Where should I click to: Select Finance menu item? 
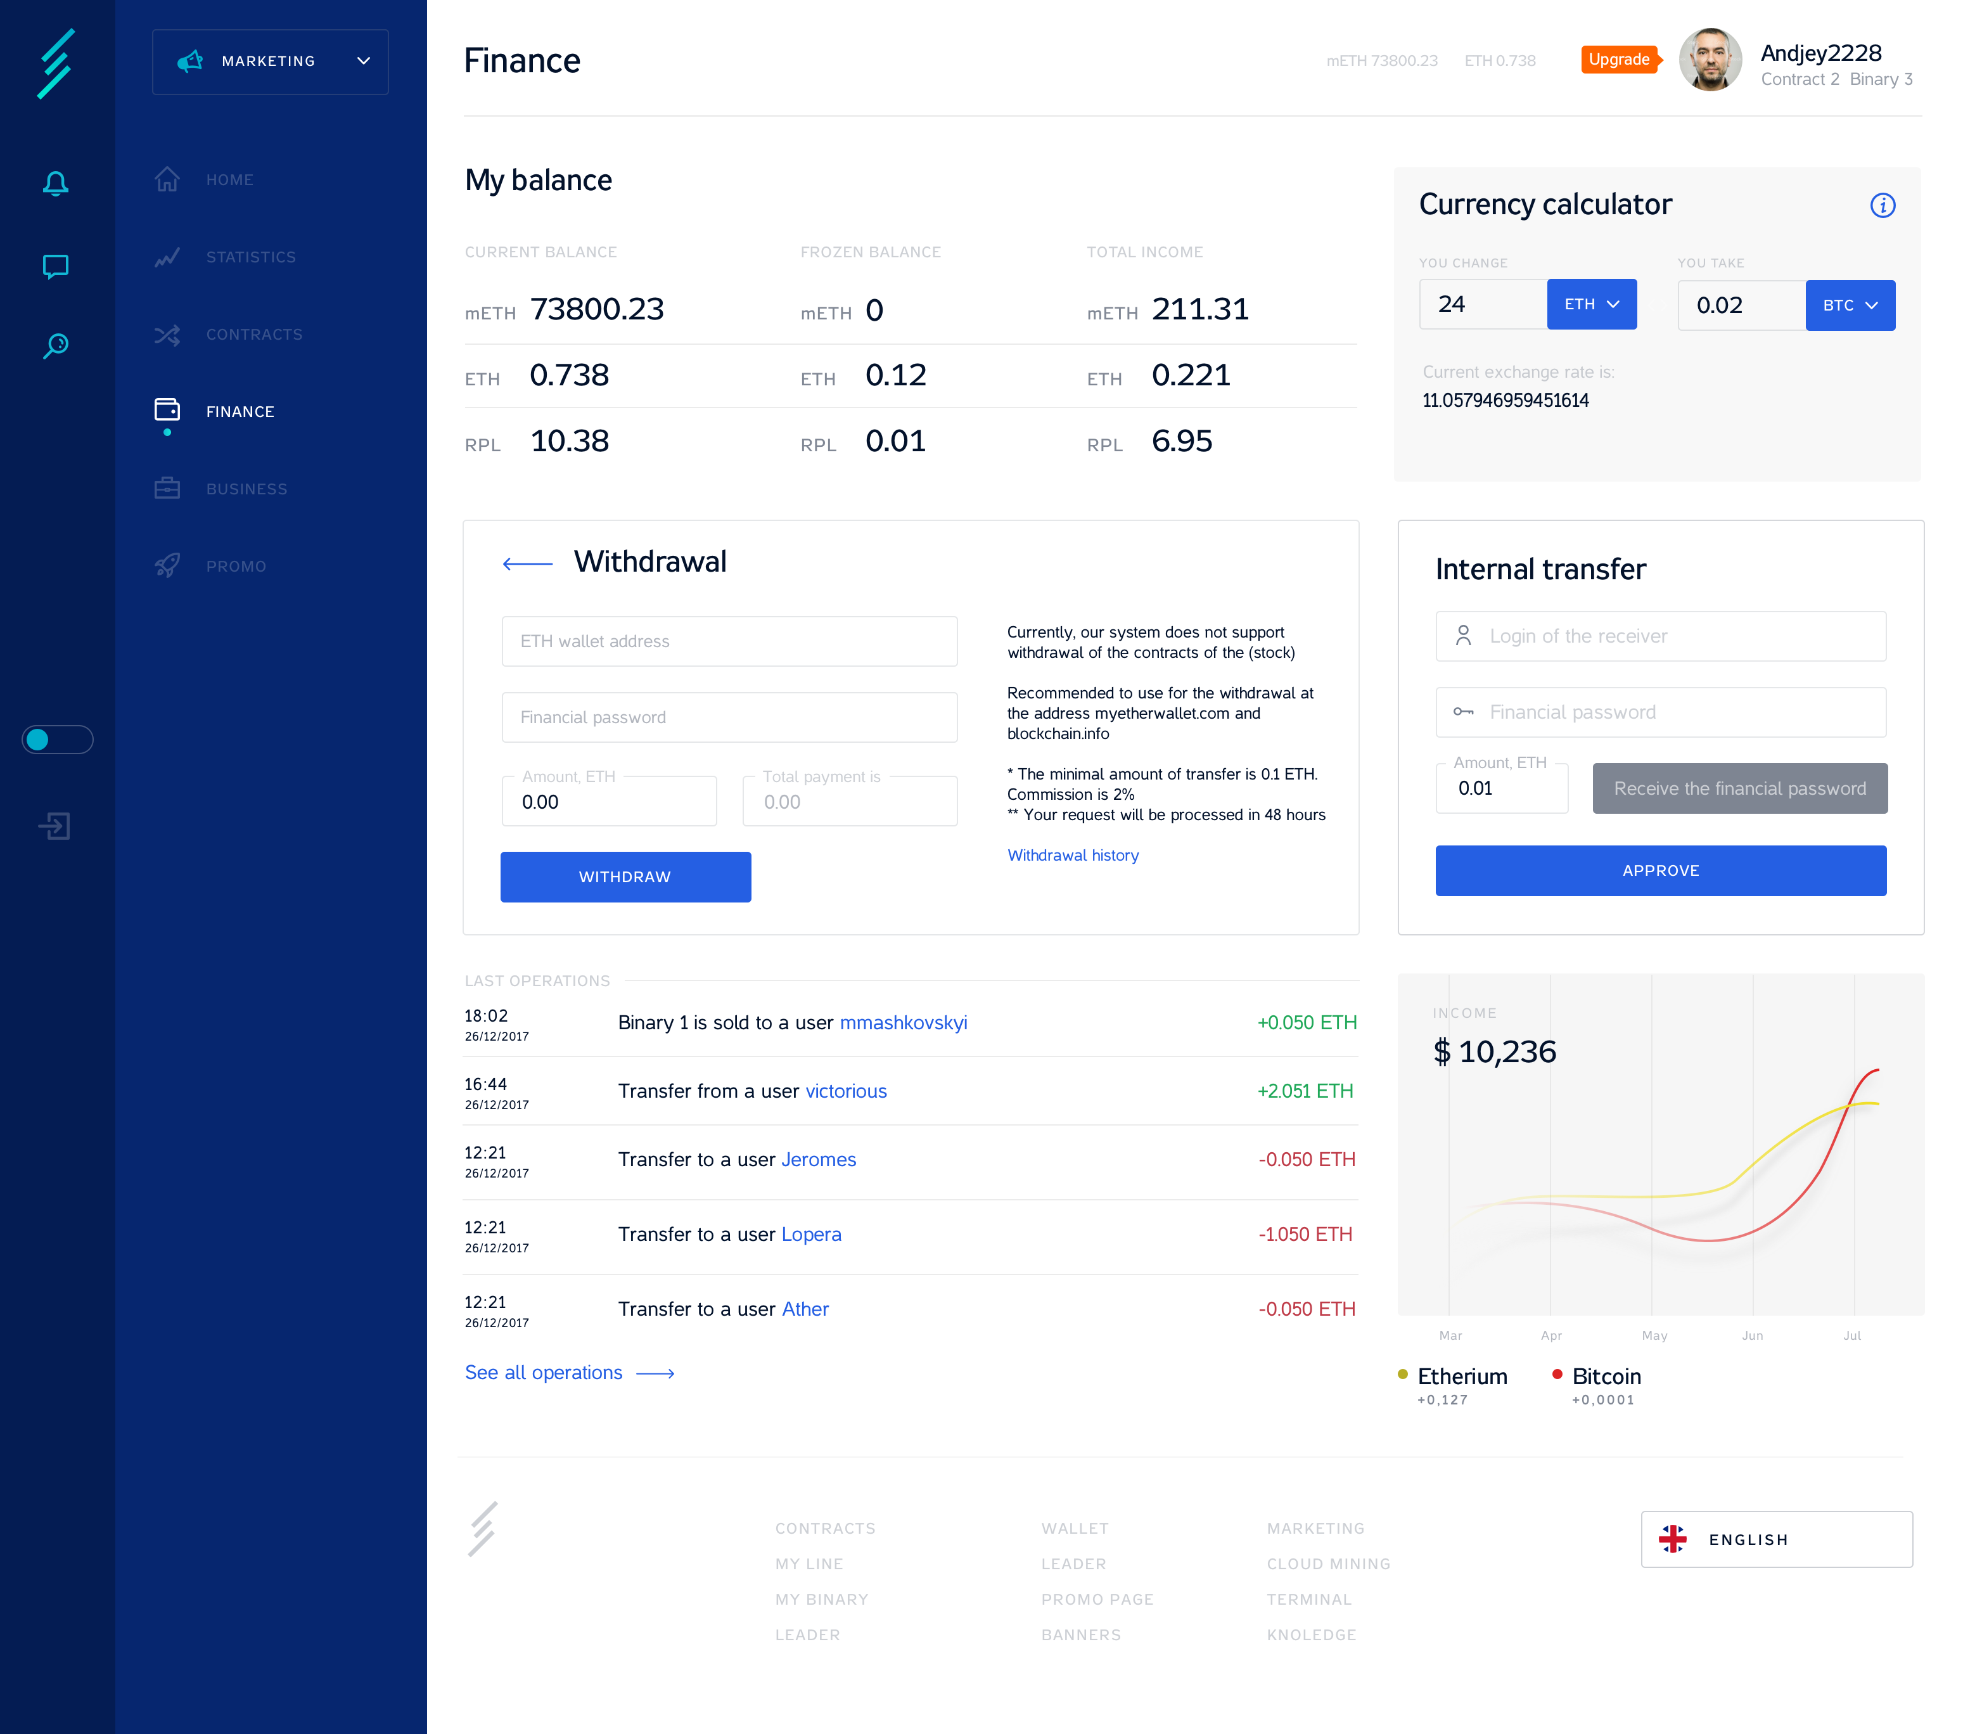point(240,412)
